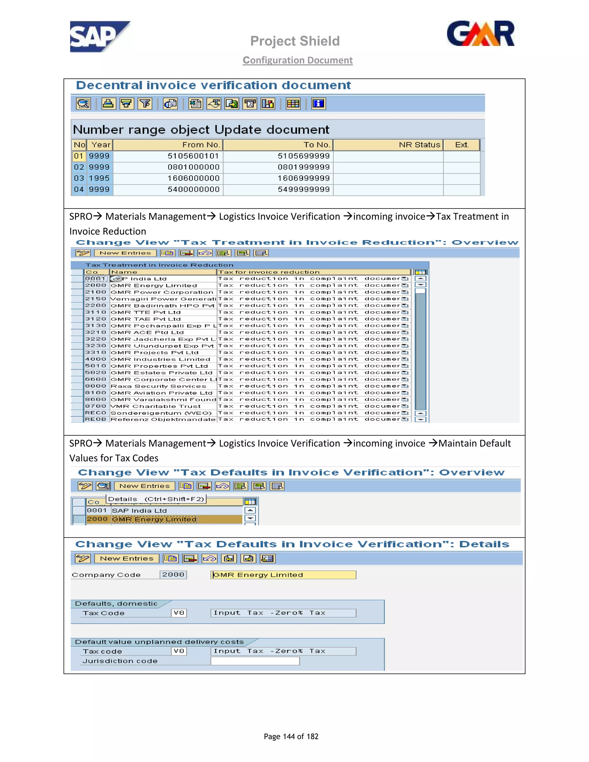Click the Set filter funnel icon
This screenshot has height=762, width=589.
point(145,104)
